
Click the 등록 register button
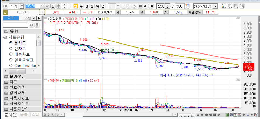point(24,114)
